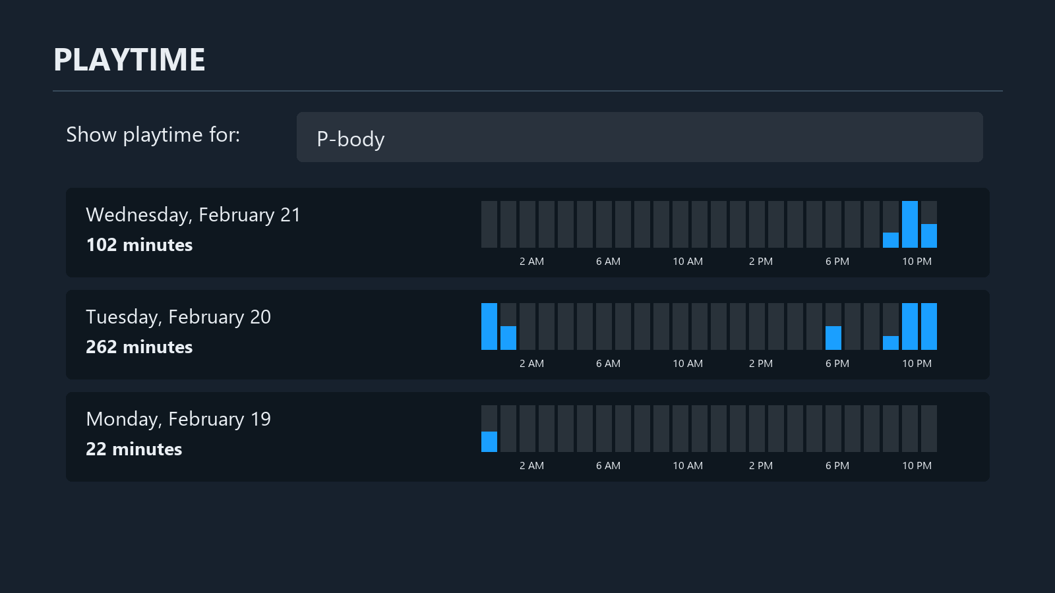
Task: Select the Wednesday, February 21 row
Action: (527, 233)
